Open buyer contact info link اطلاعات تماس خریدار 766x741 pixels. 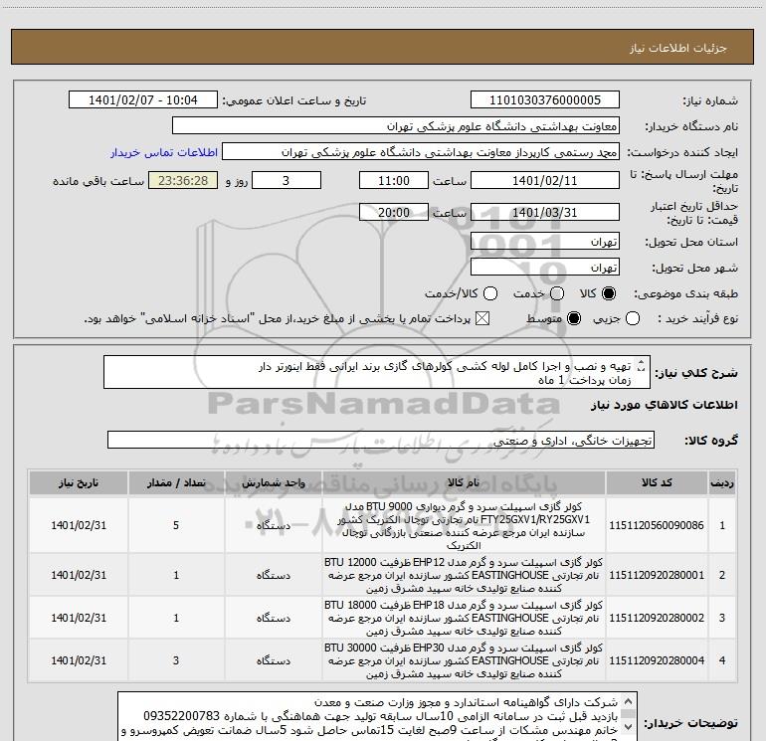click(164, 152)
